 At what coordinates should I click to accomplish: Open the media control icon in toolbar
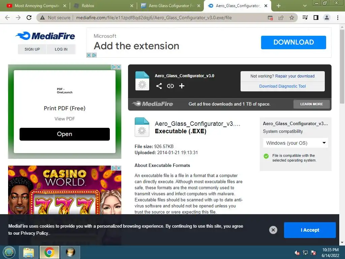[305, 18]
